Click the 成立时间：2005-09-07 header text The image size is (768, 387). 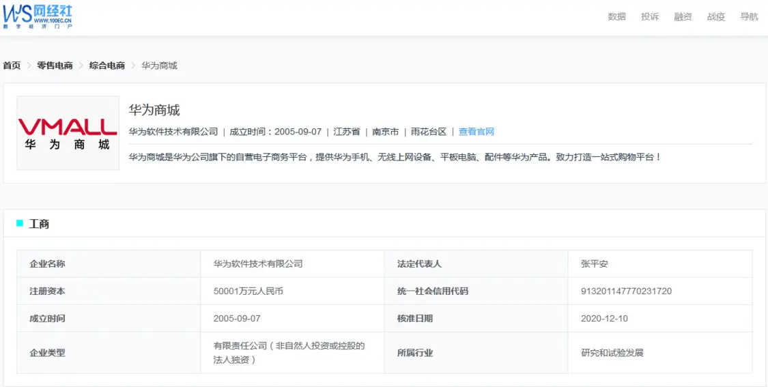coord(275,132)
